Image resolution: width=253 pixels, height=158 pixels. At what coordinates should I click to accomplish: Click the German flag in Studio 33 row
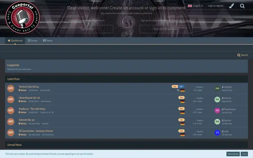tap(183, 112)
